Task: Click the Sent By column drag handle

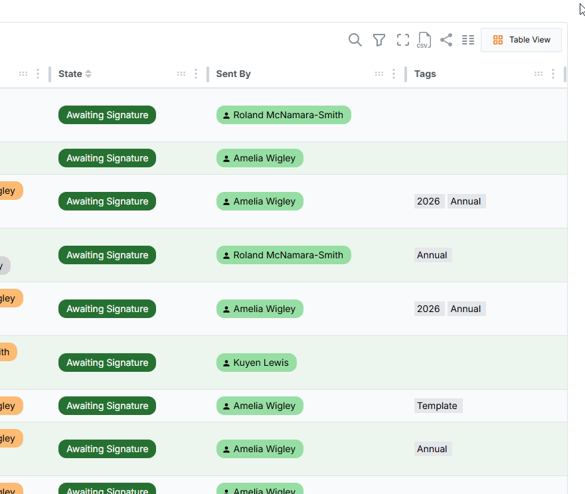Action: pyautogui.click(x=379, y=74)
